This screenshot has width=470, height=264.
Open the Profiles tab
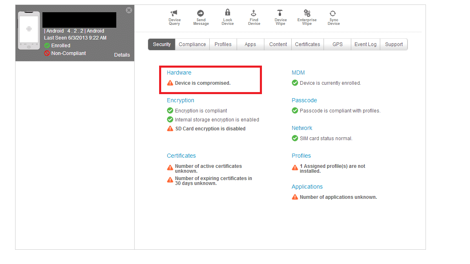[x=223, y=44]
